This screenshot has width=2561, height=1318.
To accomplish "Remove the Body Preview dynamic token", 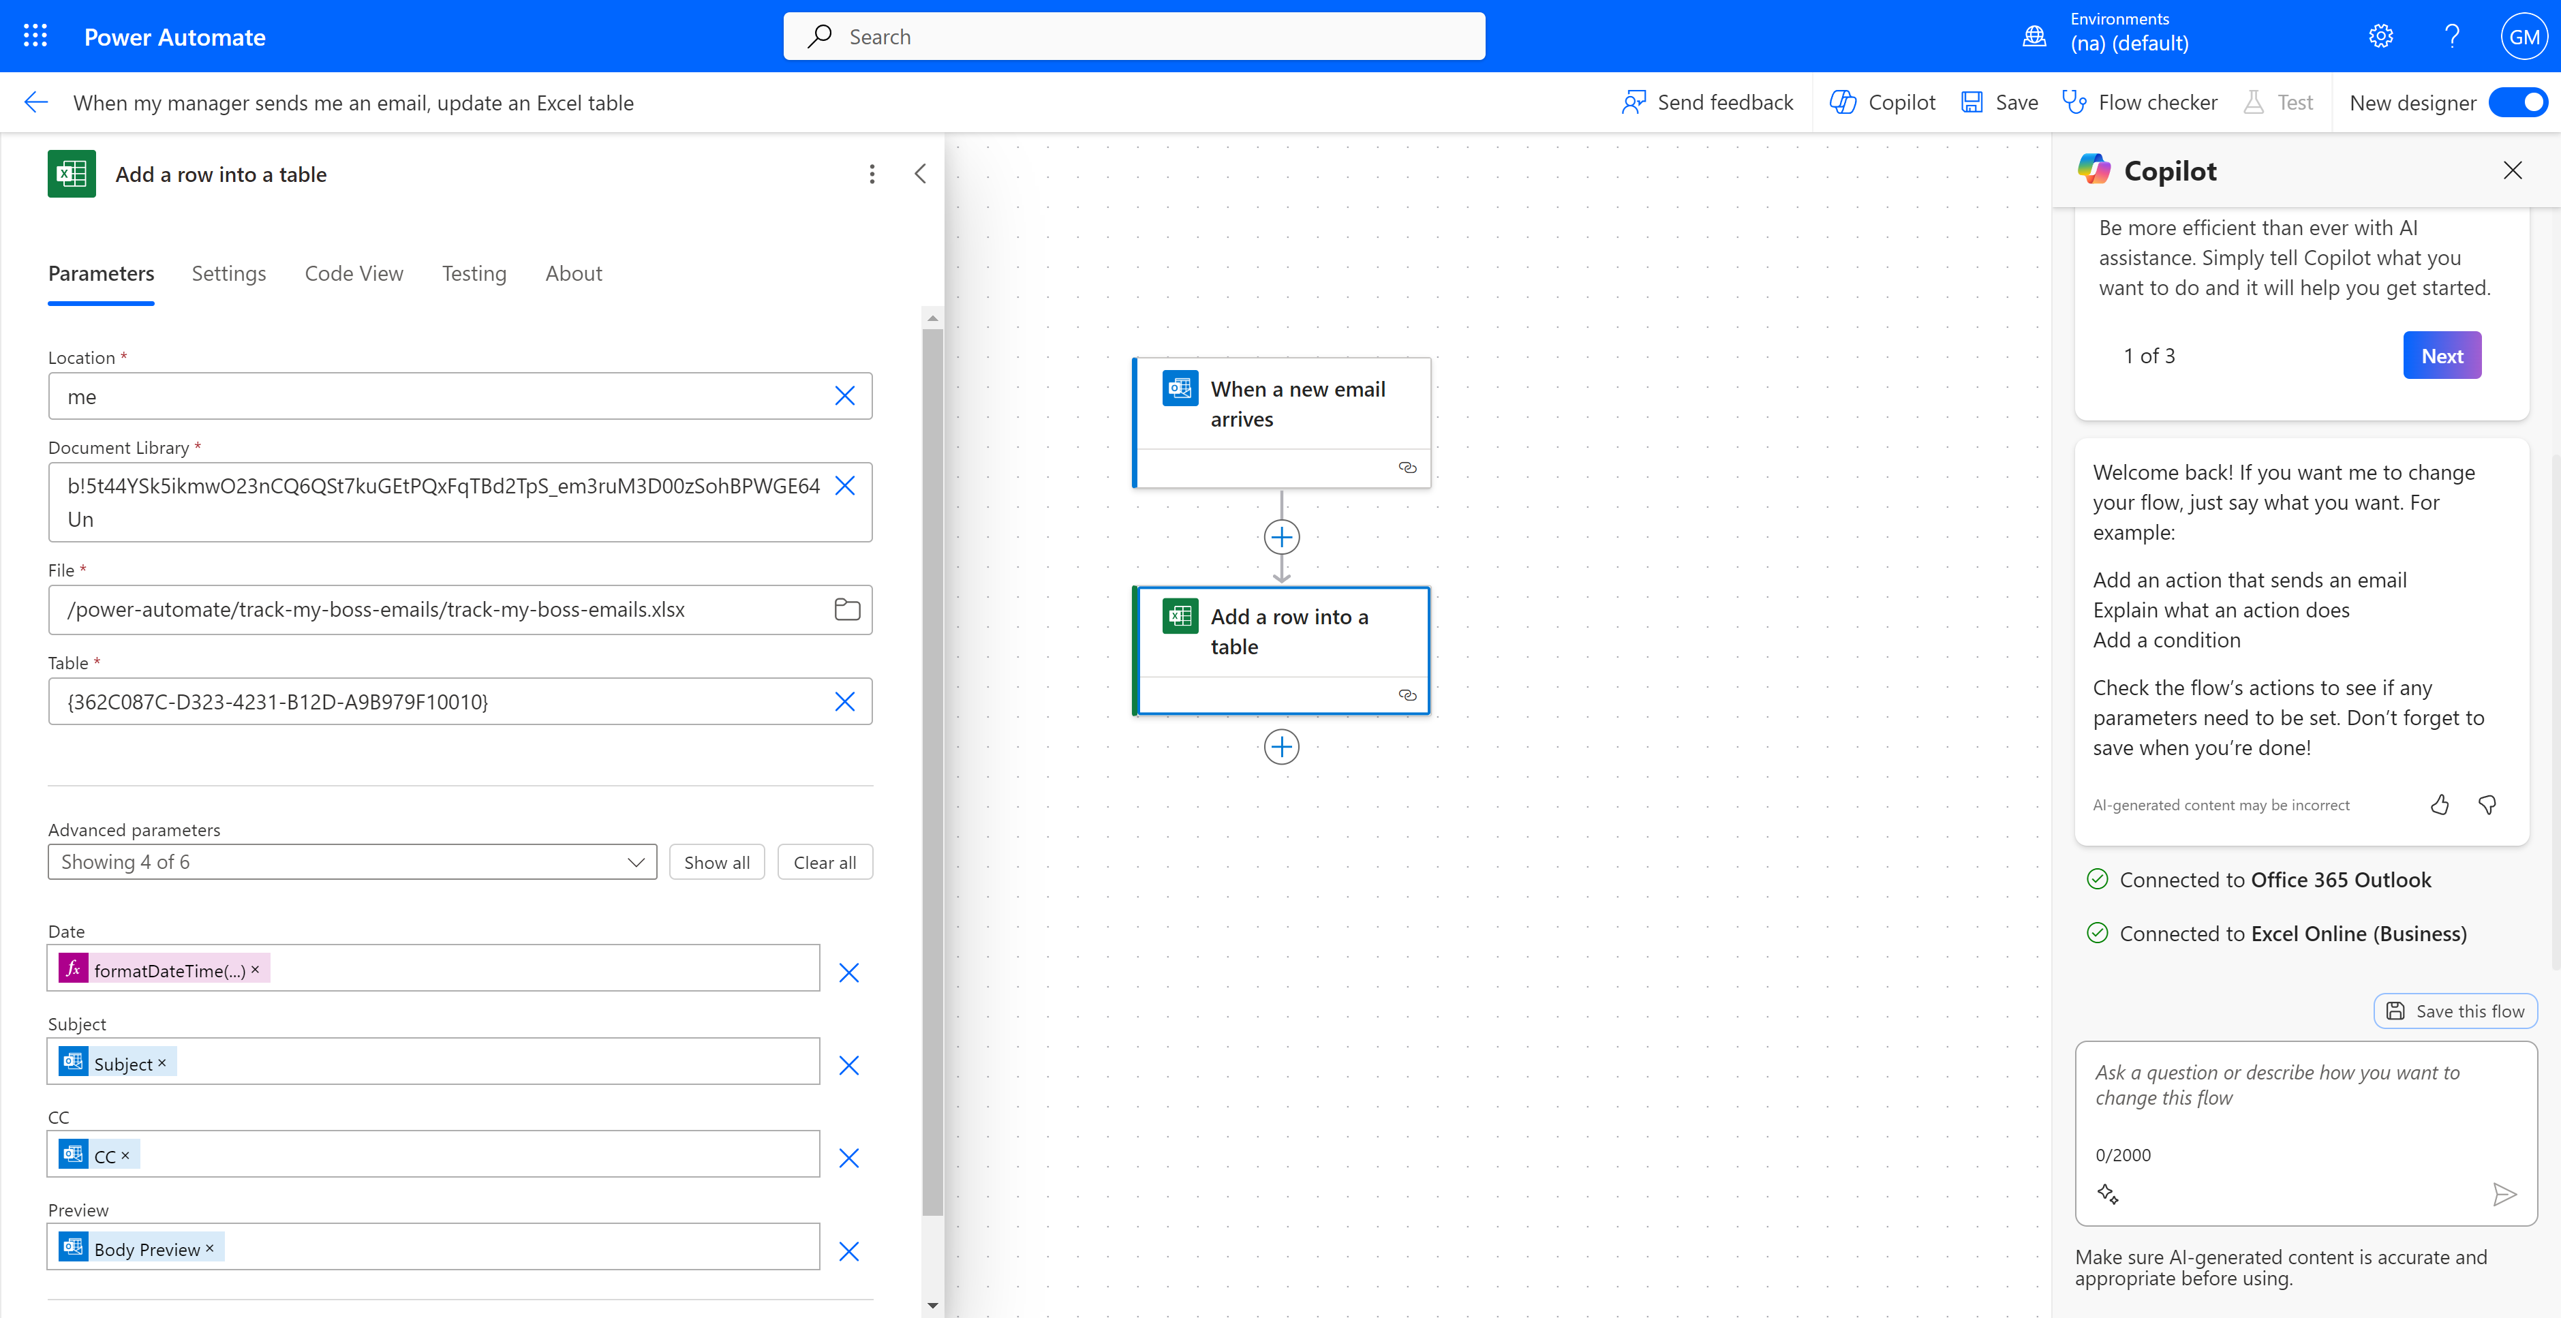I will coord(210,1248).
